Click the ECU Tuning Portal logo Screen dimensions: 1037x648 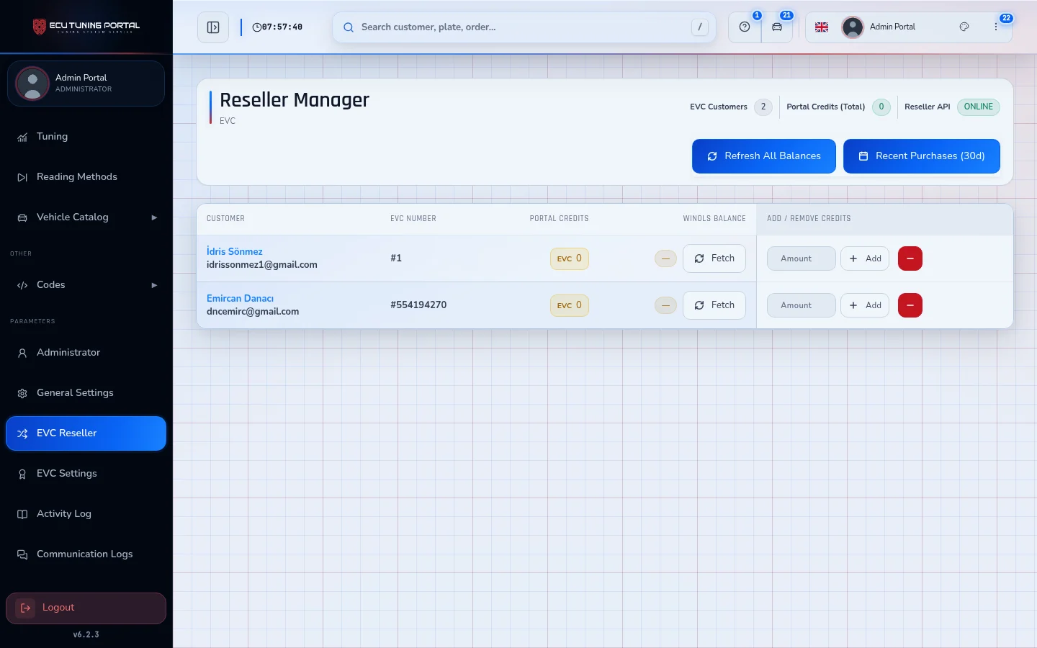click(86, 27)
